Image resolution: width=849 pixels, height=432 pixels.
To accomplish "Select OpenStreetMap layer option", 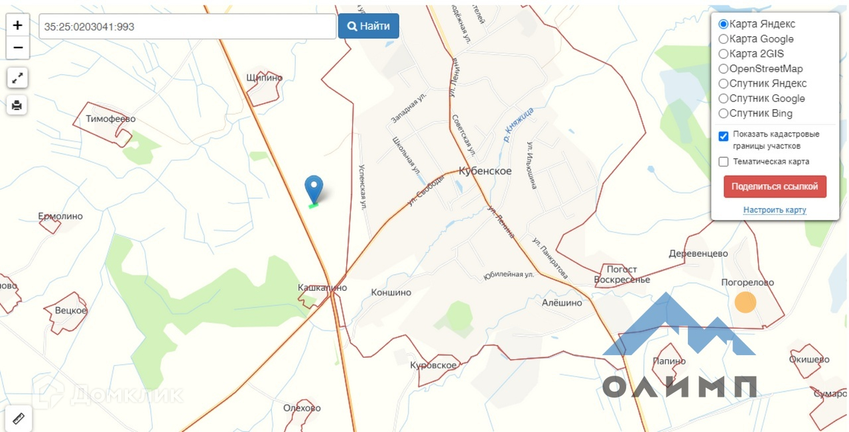I will [724, 69].
